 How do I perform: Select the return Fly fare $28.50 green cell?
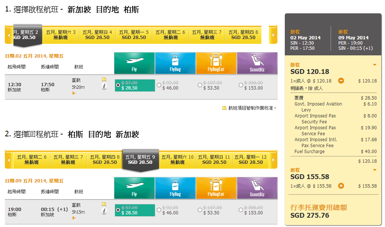134,210
